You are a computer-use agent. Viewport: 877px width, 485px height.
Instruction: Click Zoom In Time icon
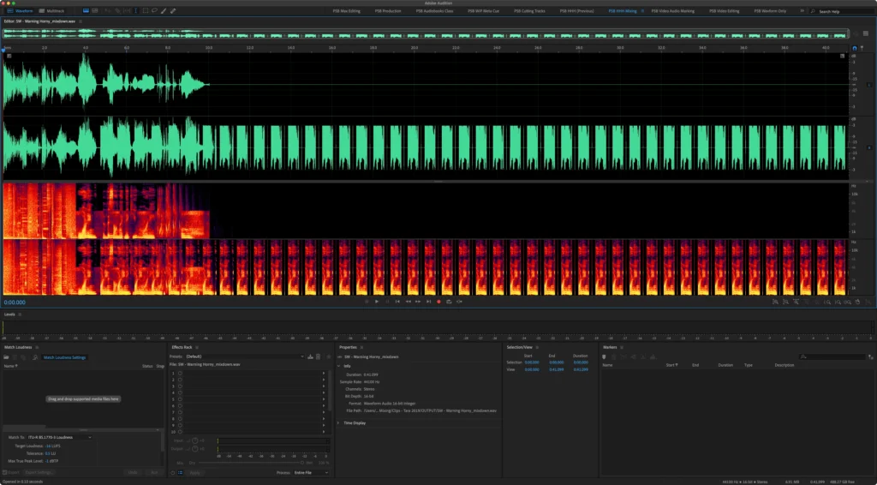796,302
